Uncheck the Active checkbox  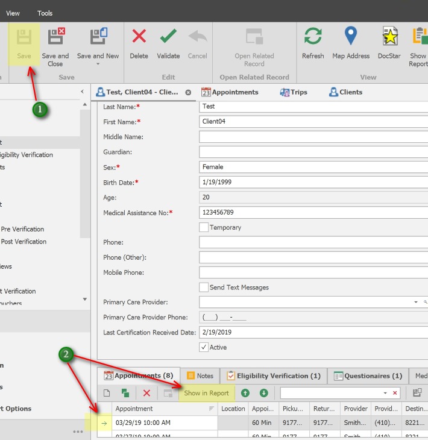(x=204, y=347)
